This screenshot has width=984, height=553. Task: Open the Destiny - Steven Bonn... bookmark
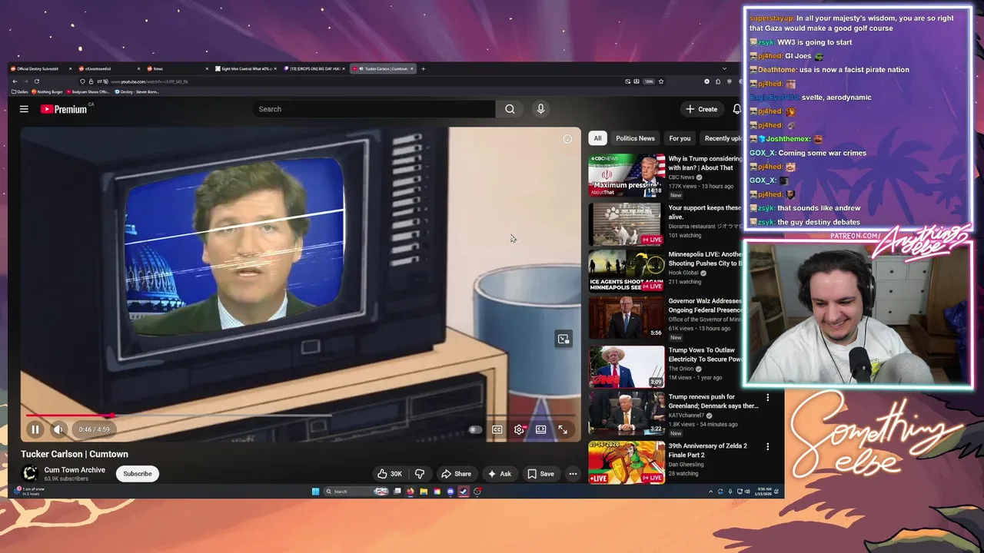(137, 91)
